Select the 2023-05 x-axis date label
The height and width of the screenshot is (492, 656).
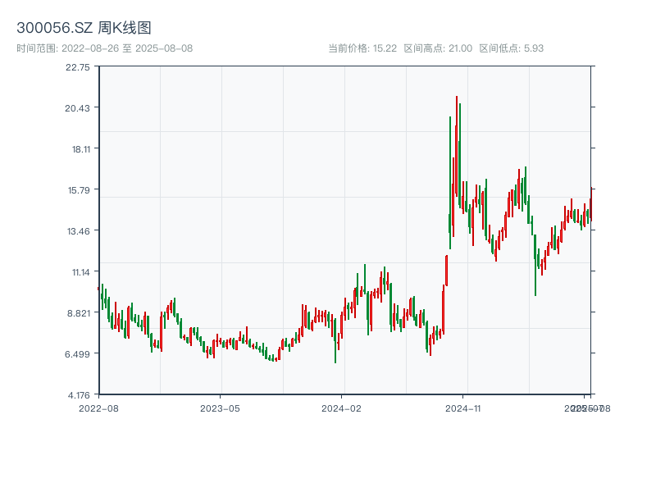click(x=220, y=408)
